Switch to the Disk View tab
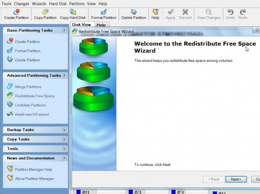Screen dimensions: 260x194 82,25
